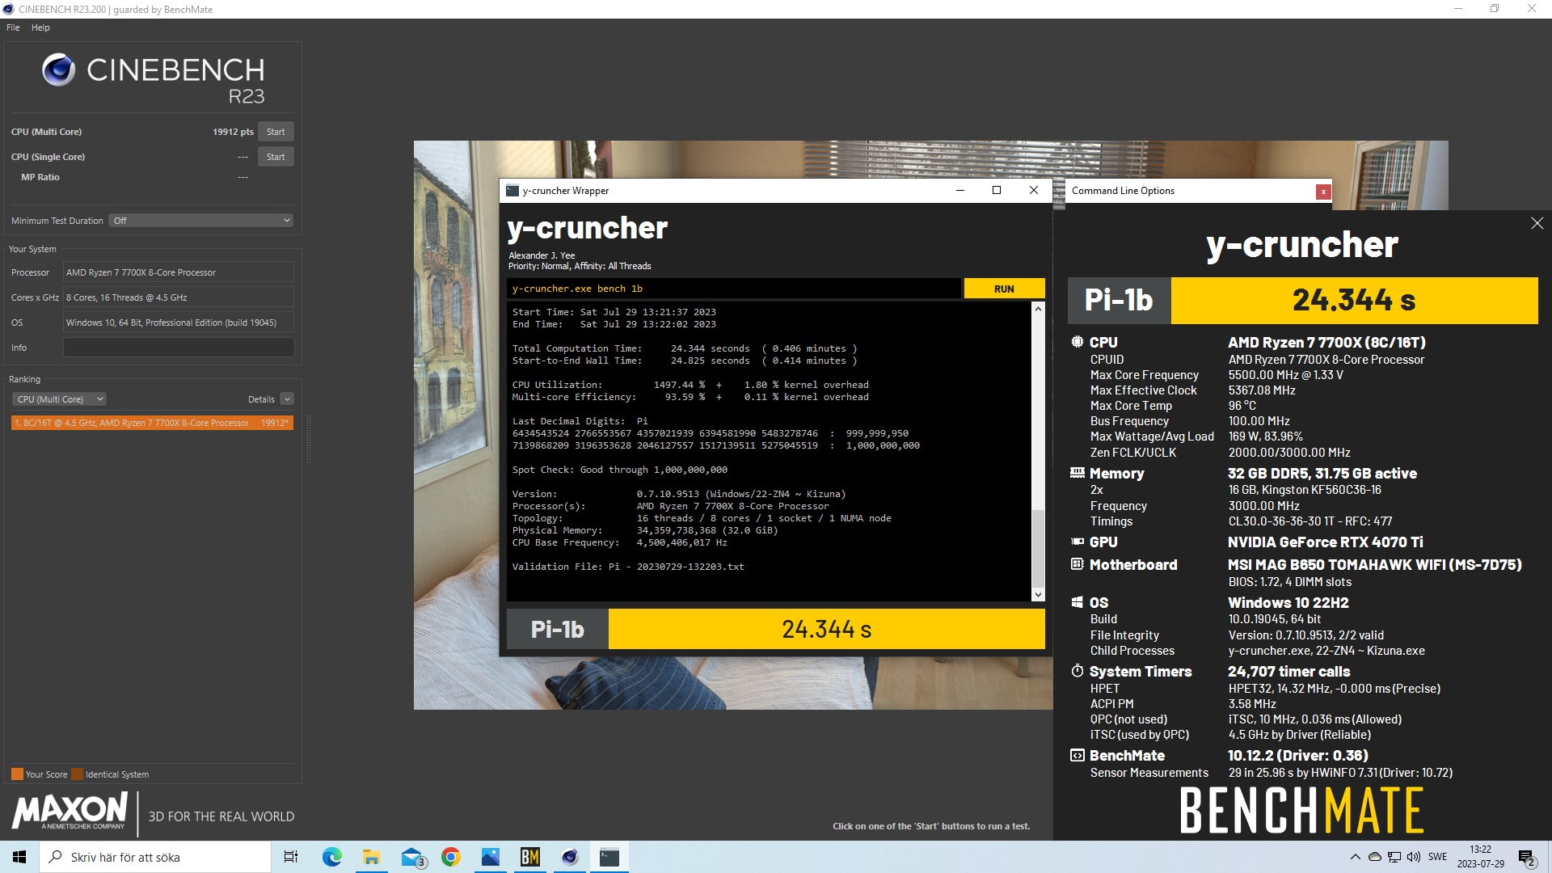Open File Explorer from taskbar

371,857
